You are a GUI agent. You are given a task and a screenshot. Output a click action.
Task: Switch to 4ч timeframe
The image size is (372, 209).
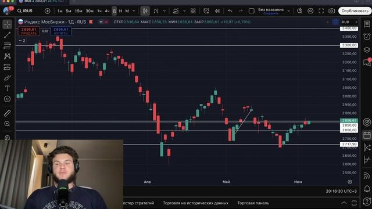[107, 11]
